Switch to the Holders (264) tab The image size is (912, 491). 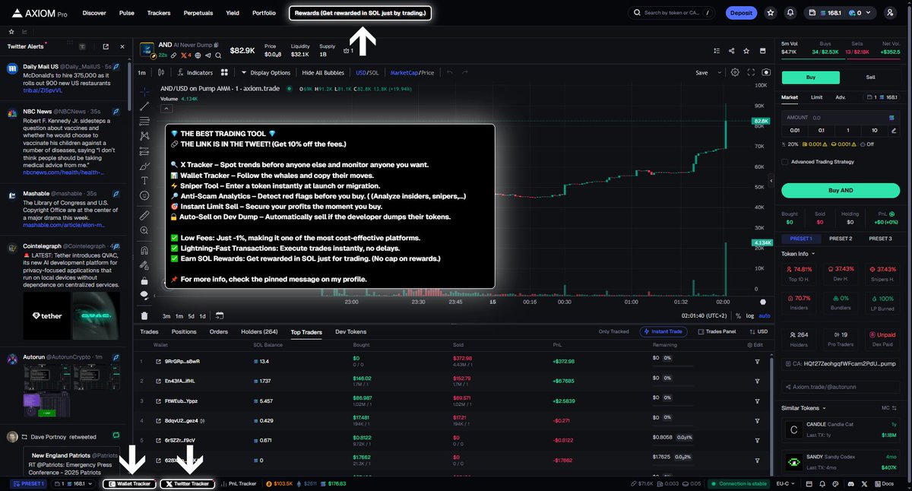click(x=259, y=331)
